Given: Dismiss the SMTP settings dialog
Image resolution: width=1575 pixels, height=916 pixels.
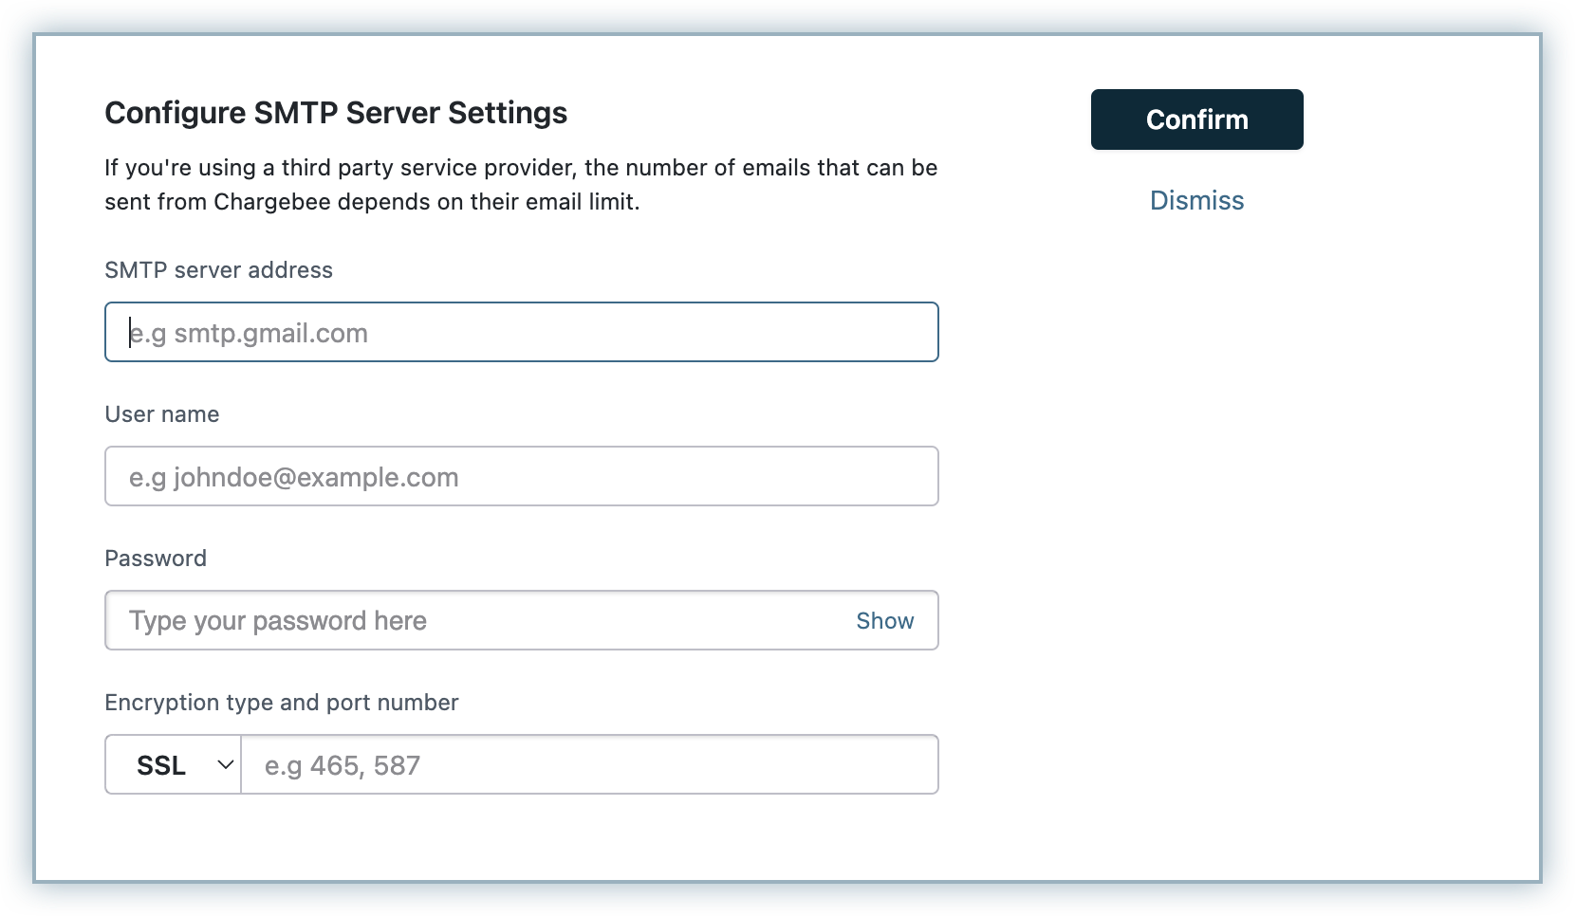Looking at the screenshot, I should tap(1196, 200).
